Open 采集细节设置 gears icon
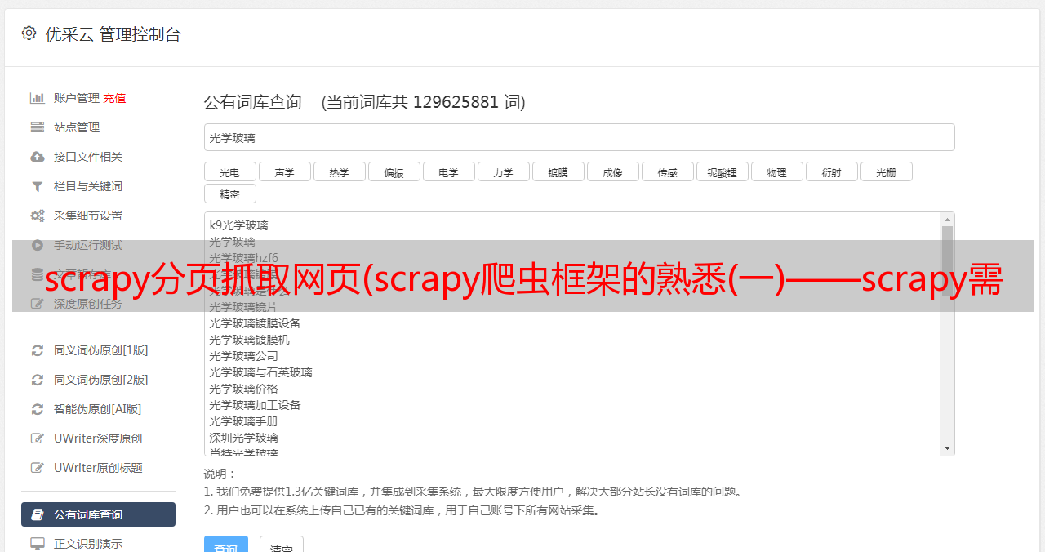The image size is (1045, 552). (38, 216)
